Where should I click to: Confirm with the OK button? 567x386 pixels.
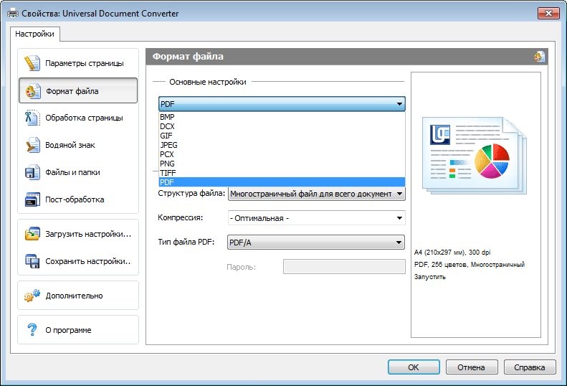pos(414,367)
